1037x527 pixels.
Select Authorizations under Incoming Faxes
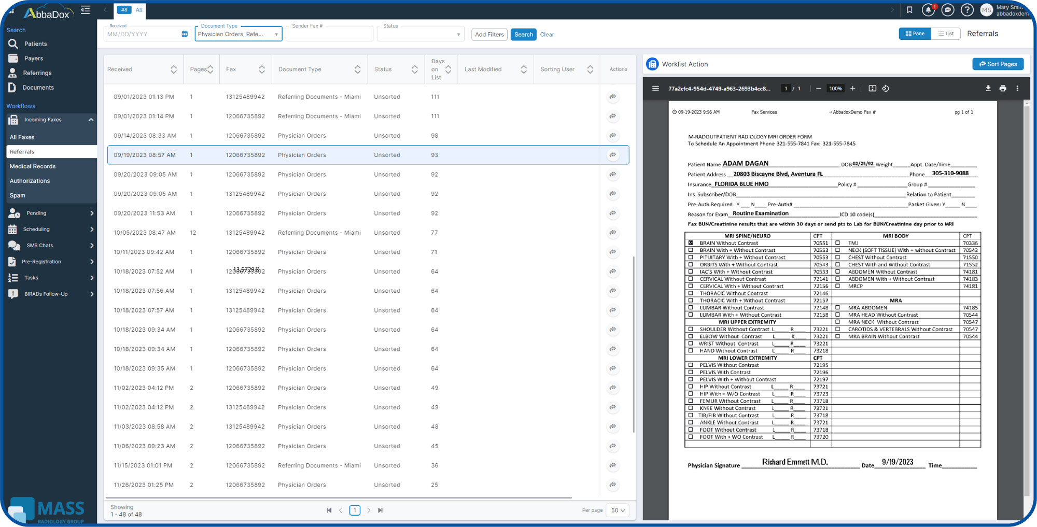pyautogui.click(x=30, y=181)
